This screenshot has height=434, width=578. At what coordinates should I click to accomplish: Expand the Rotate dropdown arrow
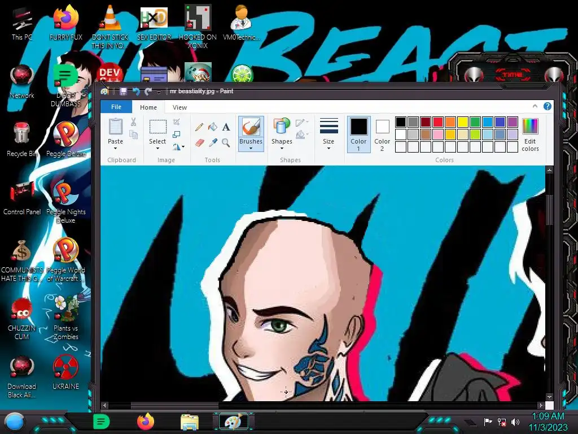pyautogui.click(x=183, y=147)
